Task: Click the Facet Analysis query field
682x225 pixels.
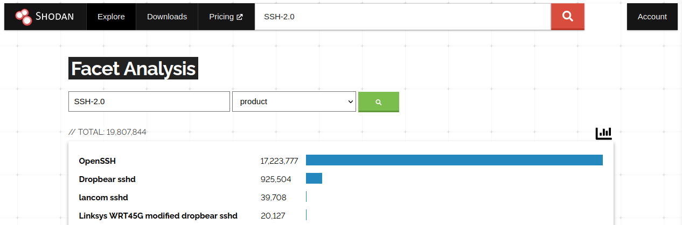Action: tap(149, 101)
